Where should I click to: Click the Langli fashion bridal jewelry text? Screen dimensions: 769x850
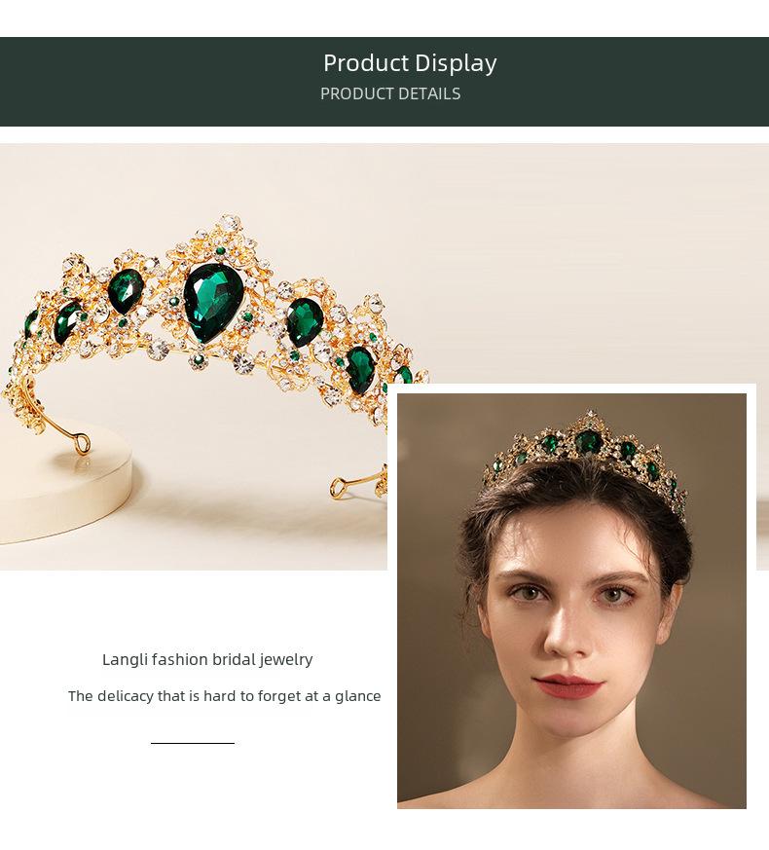(207, 660)
